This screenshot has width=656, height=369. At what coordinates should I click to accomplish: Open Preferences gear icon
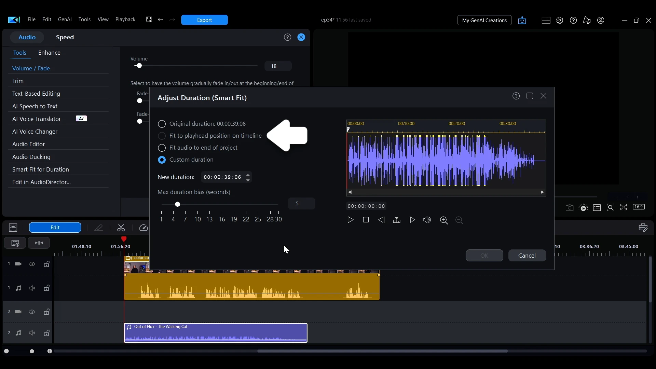(560, 20)
